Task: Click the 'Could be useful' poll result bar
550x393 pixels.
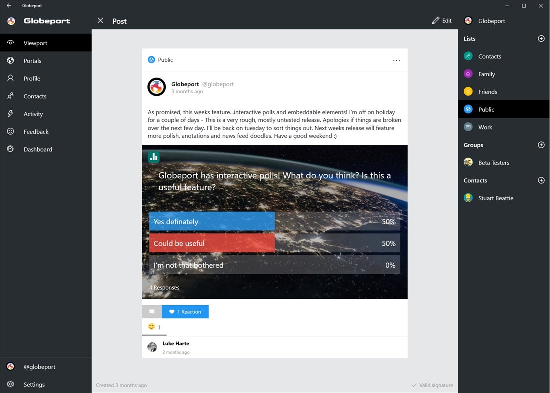Action: point(212,243)
